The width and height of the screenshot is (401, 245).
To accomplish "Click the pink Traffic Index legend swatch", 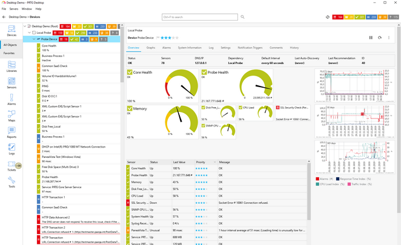I will (349, 184).
